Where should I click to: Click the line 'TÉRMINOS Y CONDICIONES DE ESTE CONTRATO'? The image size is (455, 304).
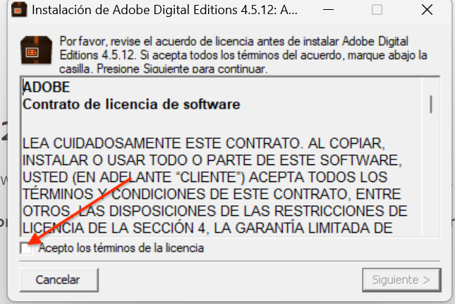point(212,194)
